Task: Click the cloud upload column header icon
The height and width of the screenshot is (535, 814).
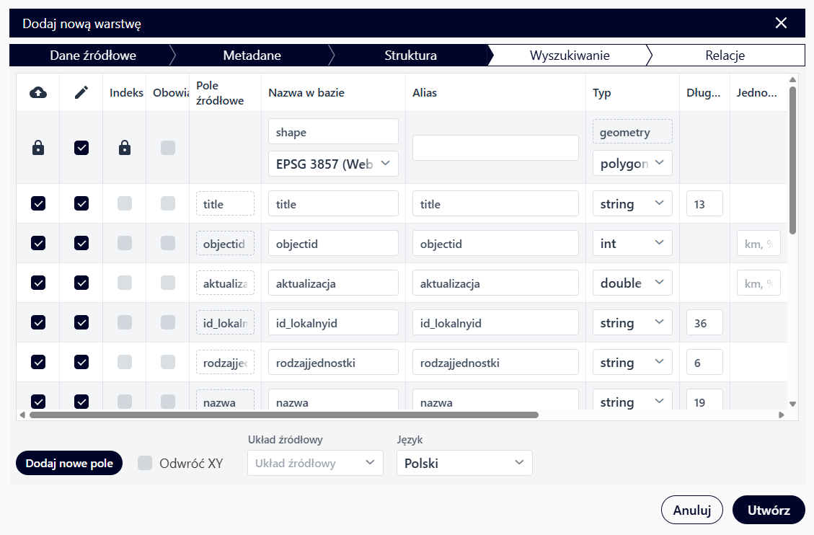Action: 38,92
